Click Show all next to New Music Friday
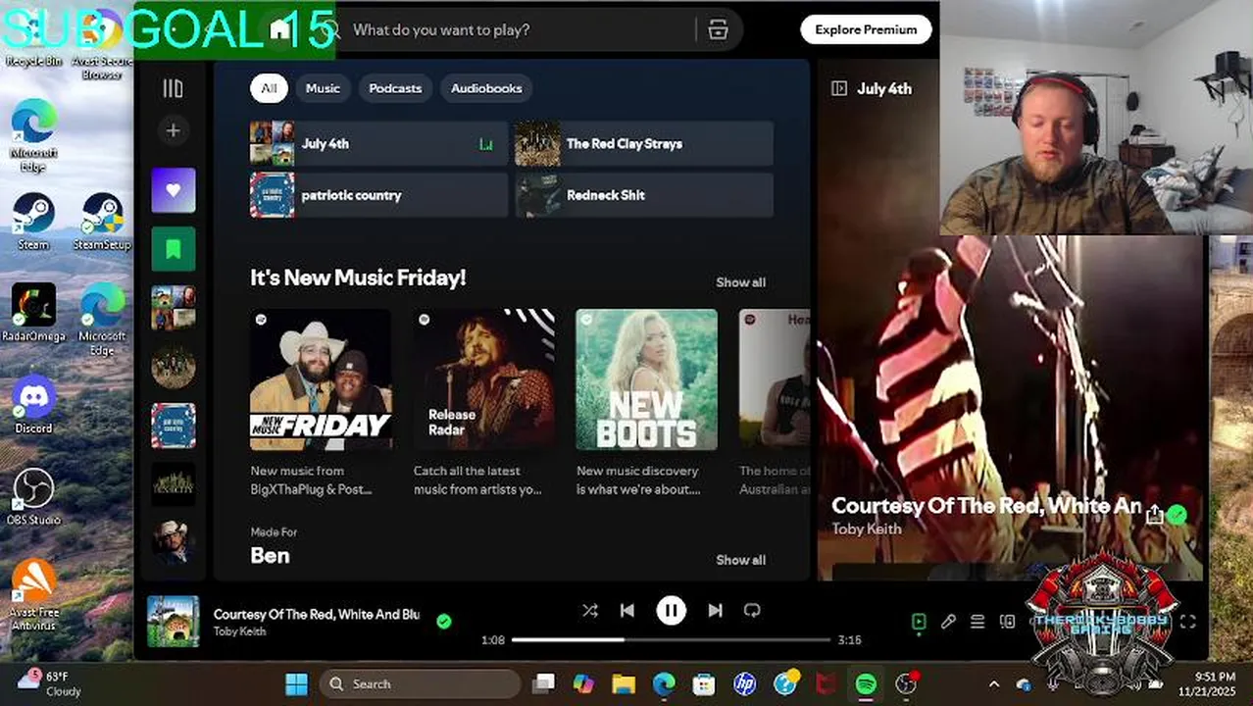Image resolution: width=1253 pixels, height=706 pixels. point(740,282)
